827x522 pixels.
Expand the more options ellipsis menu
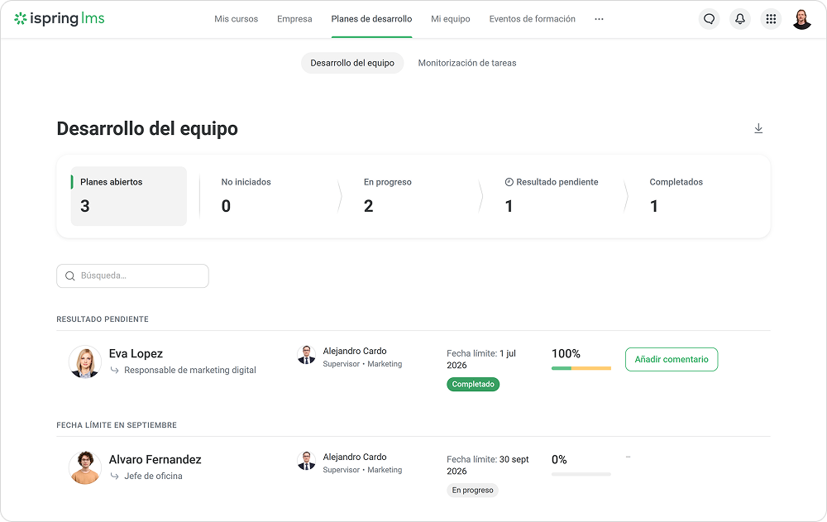coord(599,19)
